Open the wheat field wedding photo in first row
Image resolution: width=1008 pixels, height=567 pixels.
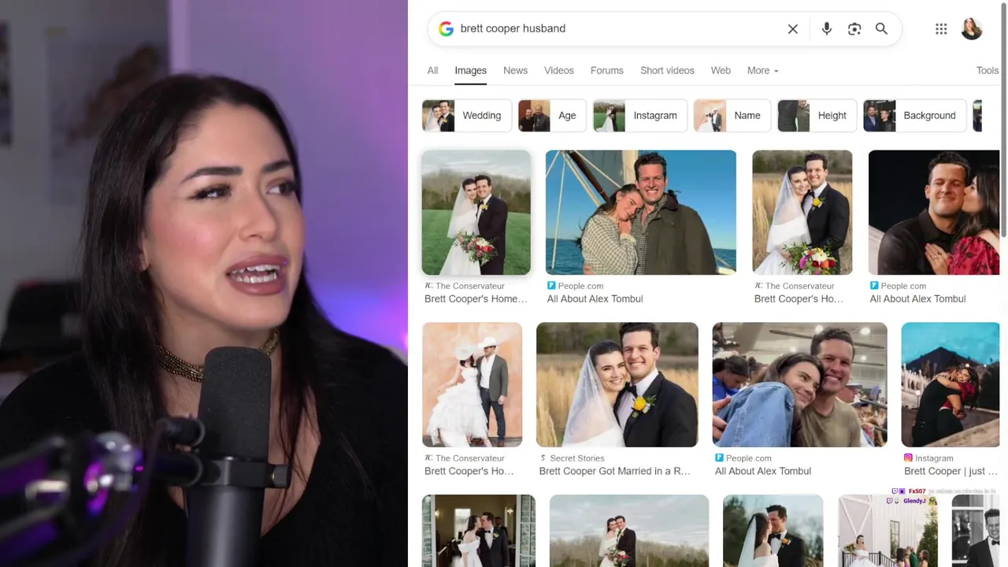click(x=802, y=213)
